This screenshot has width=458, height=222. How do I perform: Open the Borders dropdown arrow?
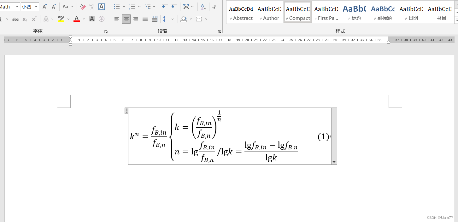pos(206,19)
